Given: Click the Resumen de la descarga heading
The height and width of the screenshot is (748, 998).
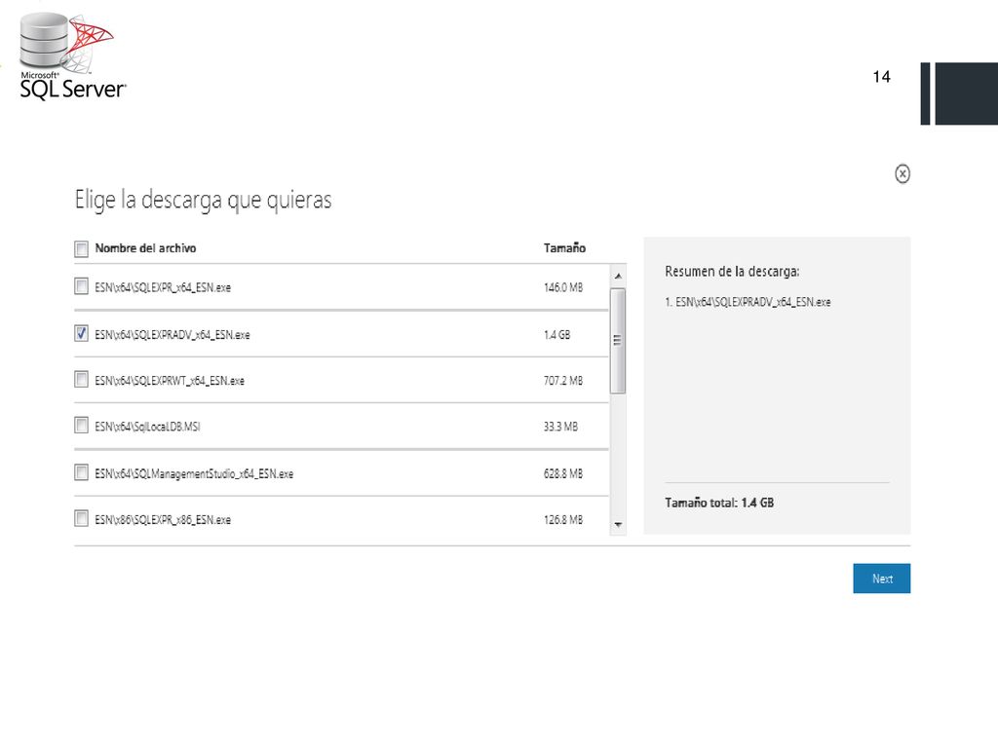Looking at the screenshot, I should [732, 272].
